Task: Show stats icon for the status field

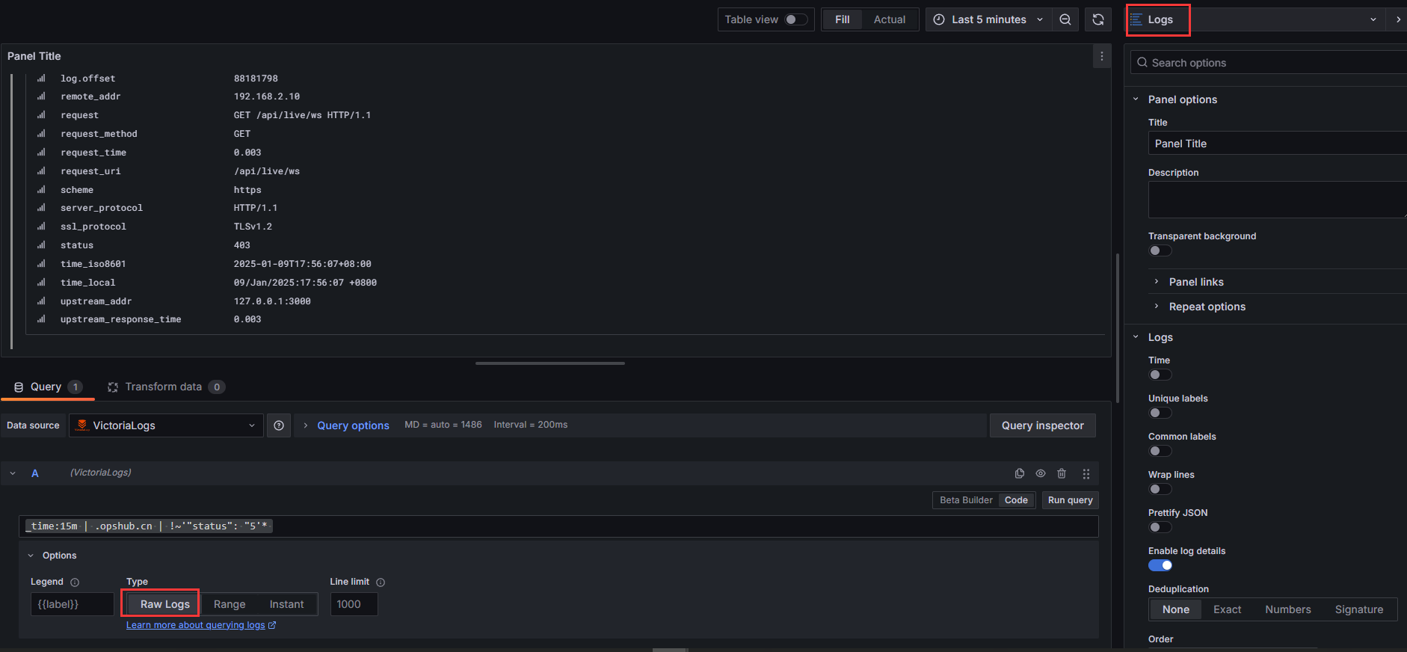Action: (x=41, y=245)
